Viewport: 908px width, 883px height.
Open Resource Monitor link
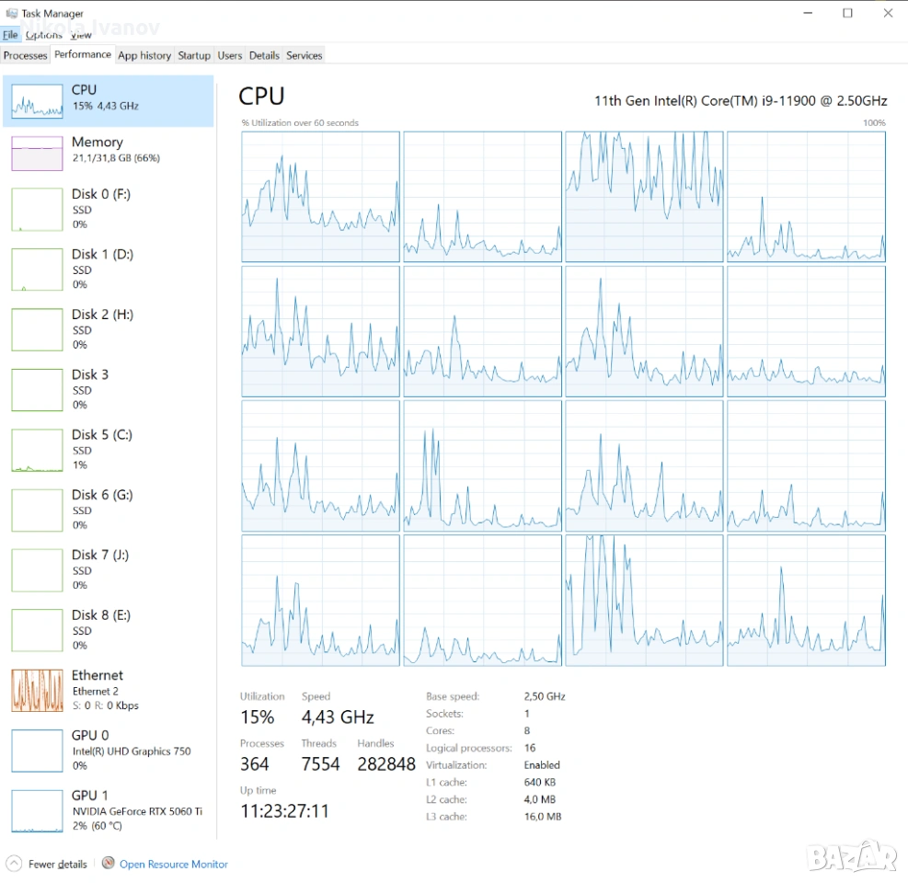pos(173,864)
